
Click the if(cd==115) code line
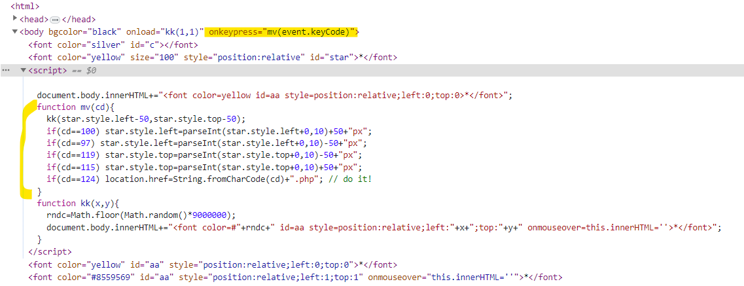coord(206,168)
